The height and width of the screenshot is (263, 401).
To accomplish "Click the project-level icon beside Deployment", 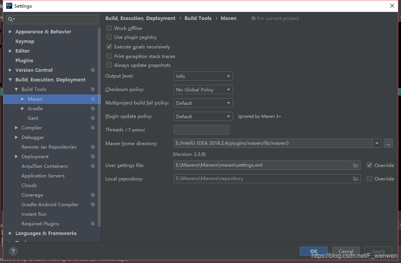I will tap(93, 157).
